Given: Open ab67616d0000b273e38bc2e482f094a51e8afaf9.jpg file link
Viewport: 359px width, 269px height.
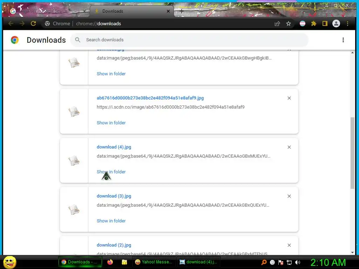Looking at the screenshot, I should point(150,98).
